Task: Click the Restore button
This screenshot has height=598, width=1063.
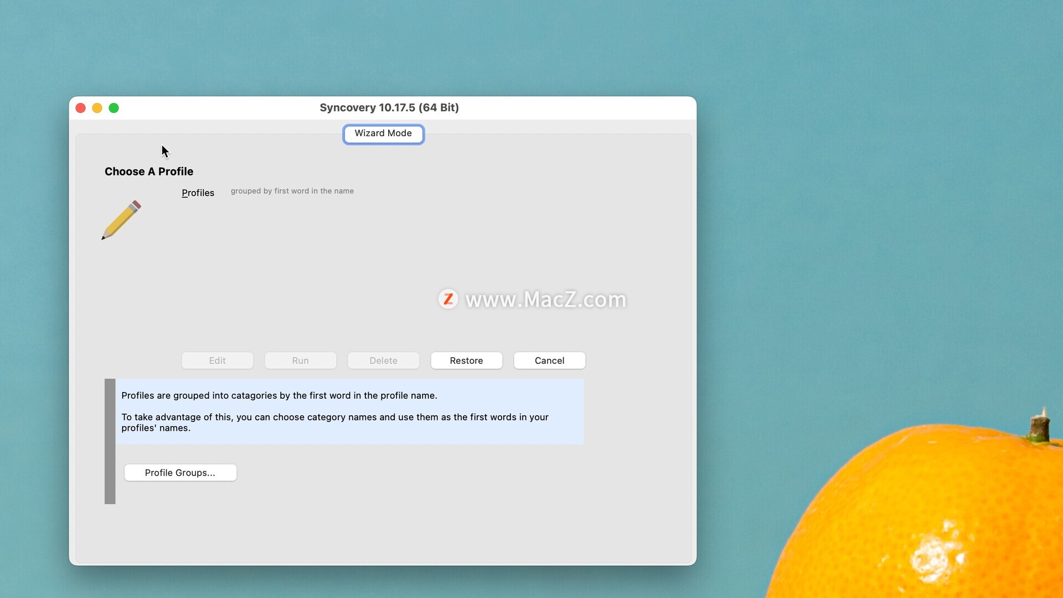Action: pyautogui.click(x=466, y=360)
